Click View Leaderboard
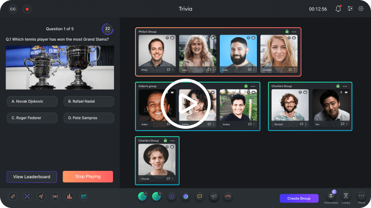The image size is (371, 208). point(32,177)
